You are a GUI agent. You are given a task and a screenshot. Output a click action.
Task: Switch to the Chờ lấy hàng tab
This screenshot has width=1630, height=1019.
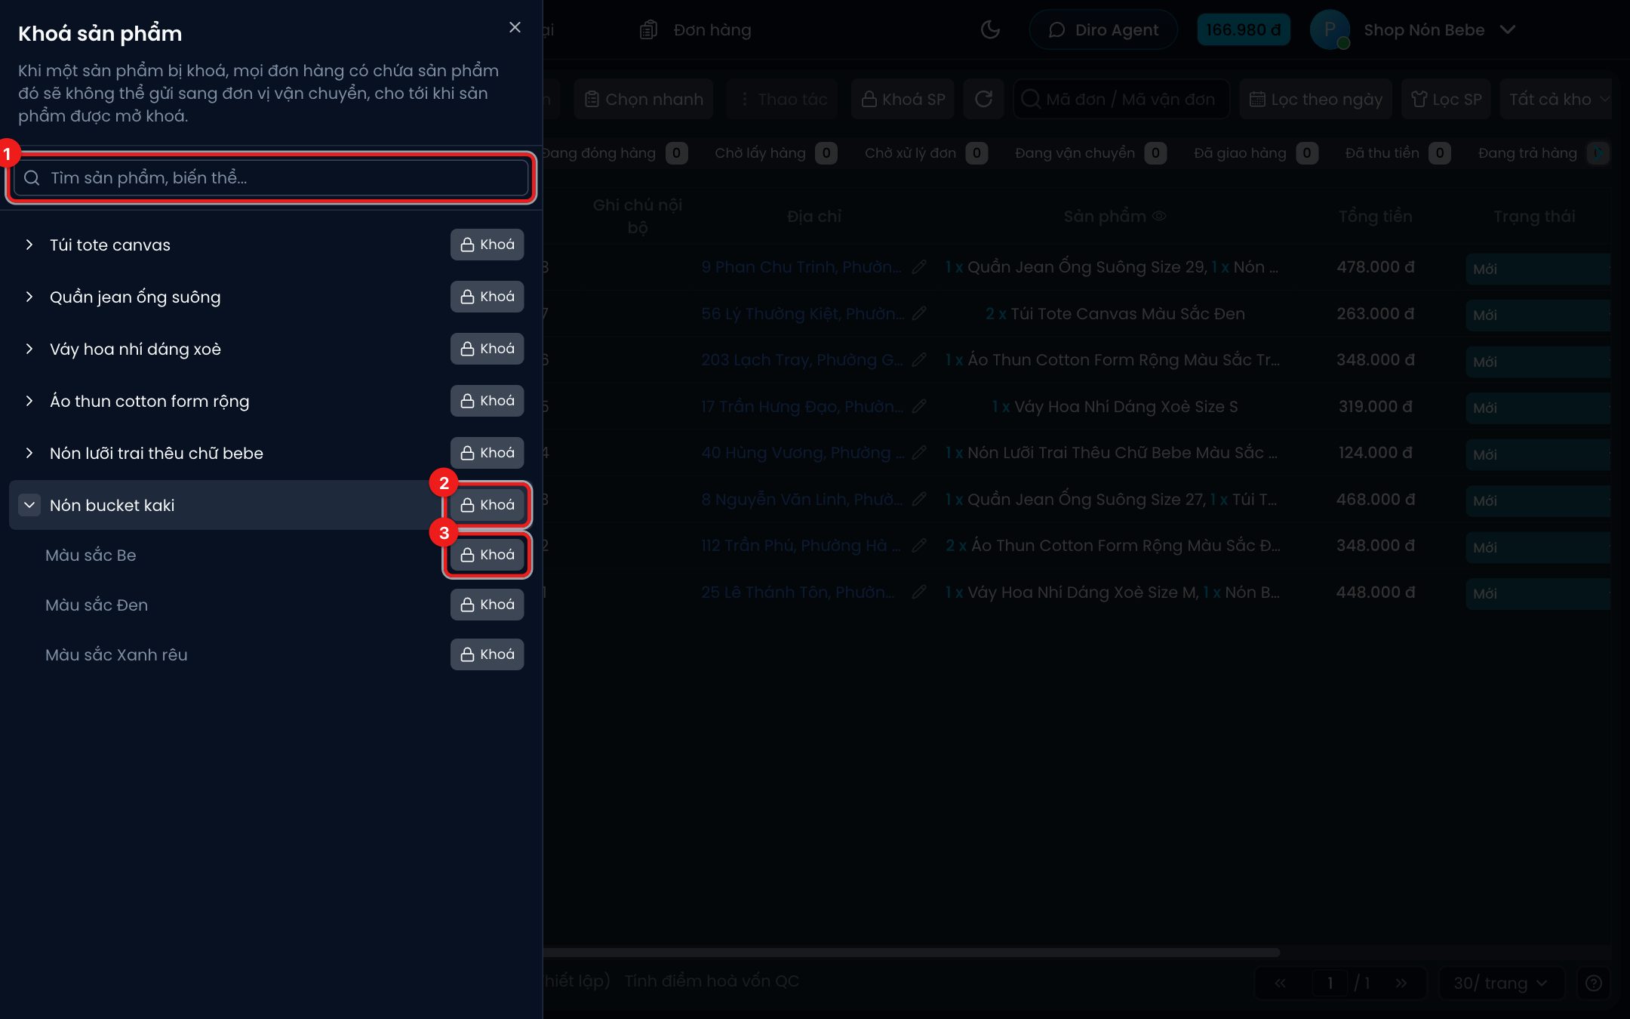point(775,153)
